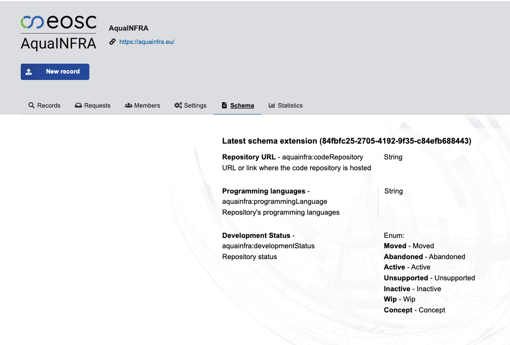
Task: Click the 'Inactive - Inactive' enum value
Action: click(x=412, y=289)
